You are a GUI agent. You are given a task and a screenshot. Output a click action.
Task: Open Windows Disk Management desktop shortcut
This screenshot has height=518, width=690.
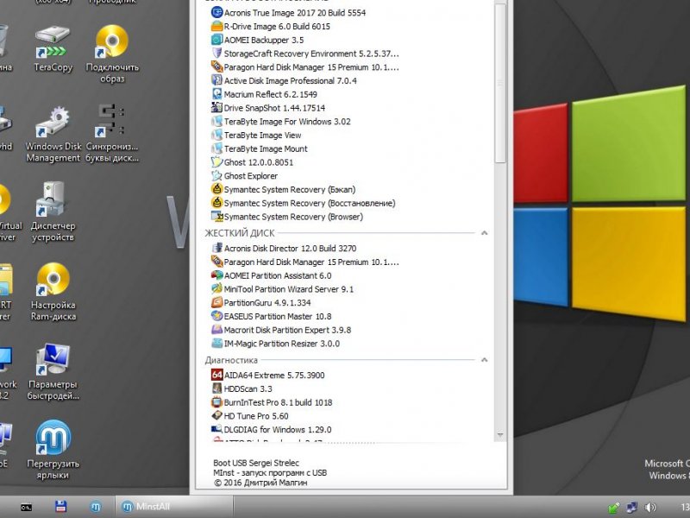[53, 135]
